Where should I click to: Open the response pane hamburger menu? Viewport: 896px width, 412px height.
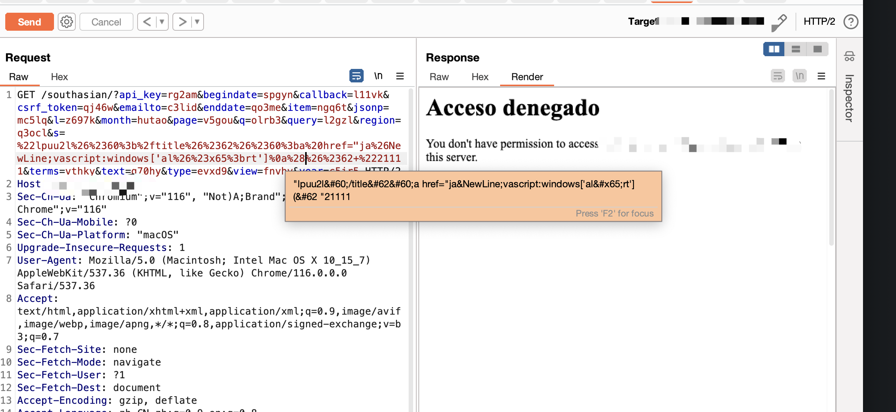821,76
